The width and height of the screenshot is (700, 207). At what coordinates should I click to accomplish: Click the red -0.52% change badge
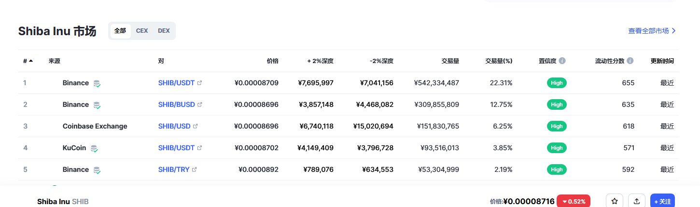[574, 201]
